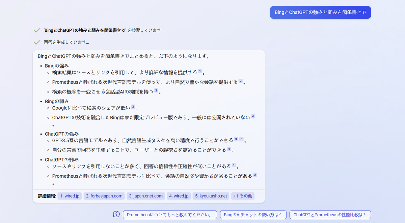Open the '3. japan.cnet.com' source link

coord(145,196)
